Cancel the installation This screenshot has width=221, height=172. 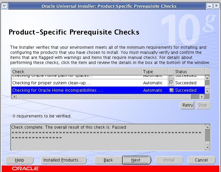point(201,160)
